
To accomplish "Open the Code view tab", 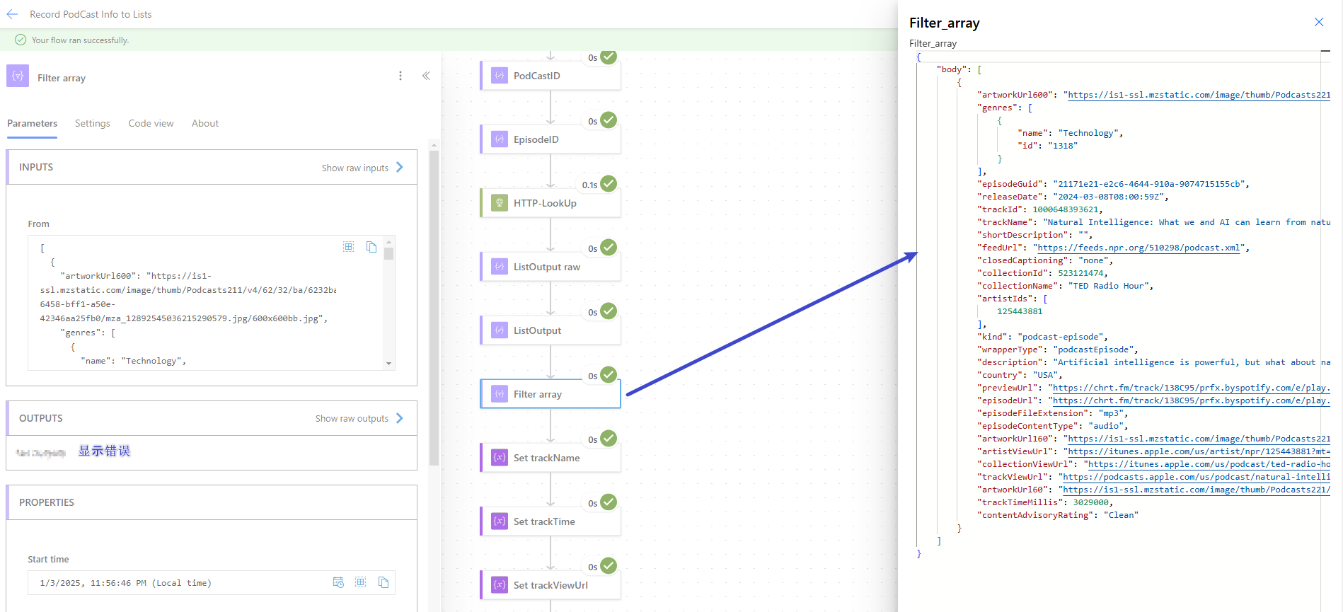I will [x=151, y=123].
